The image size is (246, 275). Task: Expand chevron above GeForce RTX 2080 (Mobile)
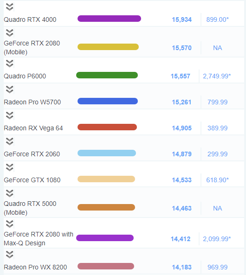point(9,33)
